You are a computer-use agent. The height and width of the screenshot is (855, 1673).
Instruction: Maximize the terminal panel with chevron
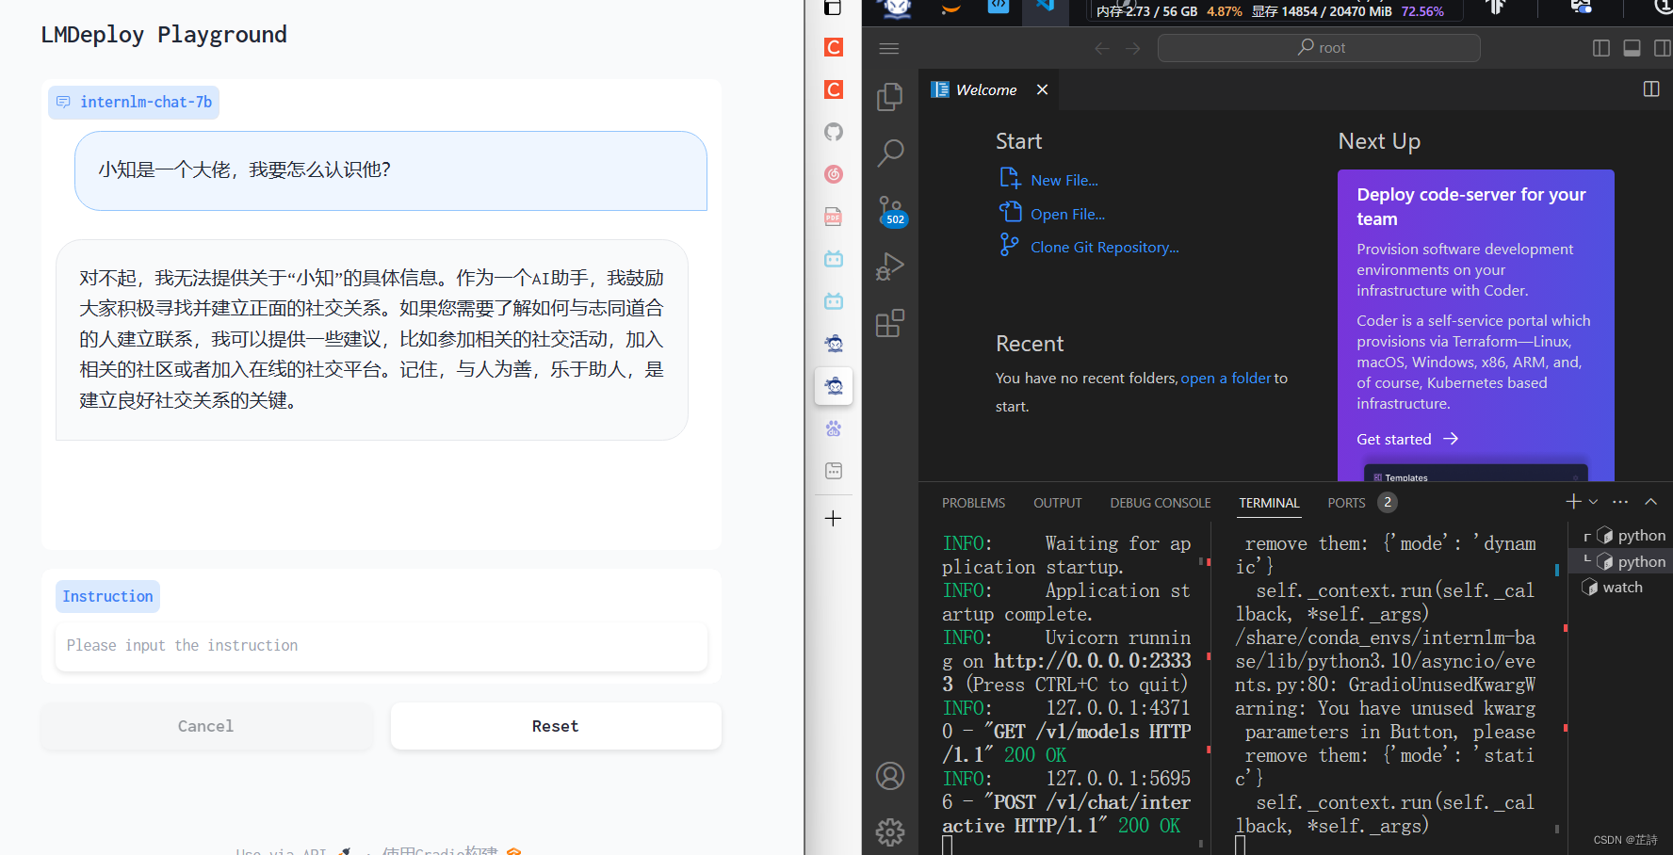(1651, 502)
